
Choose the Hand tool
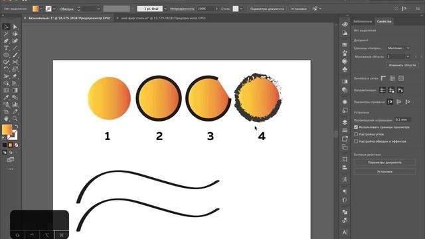6,119
